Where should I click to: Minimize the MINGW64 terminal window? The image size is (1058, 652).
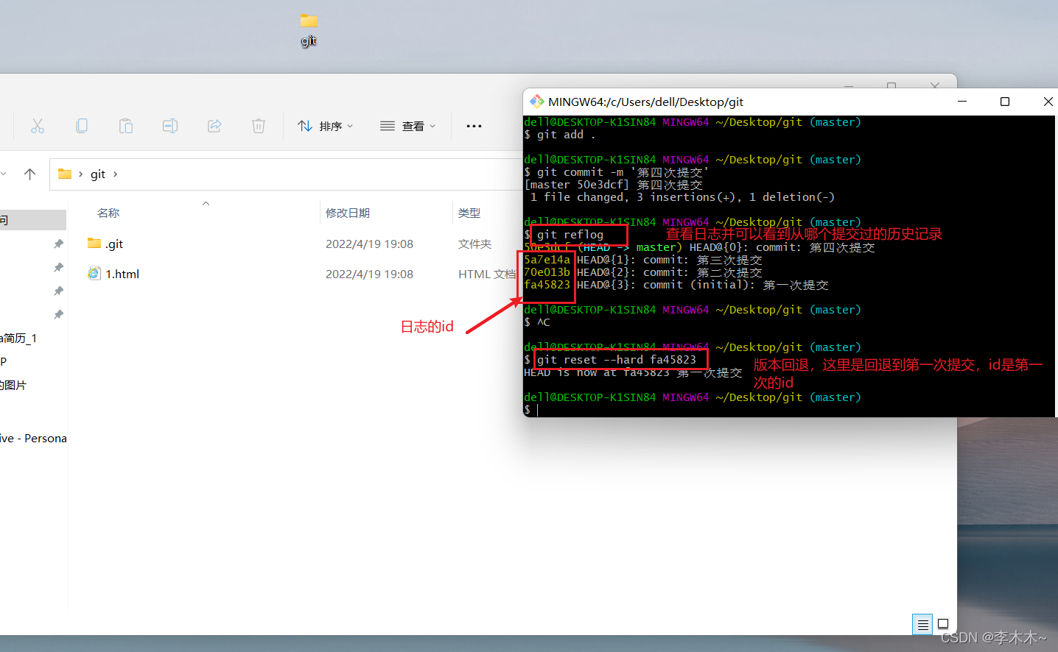[961, 102]
